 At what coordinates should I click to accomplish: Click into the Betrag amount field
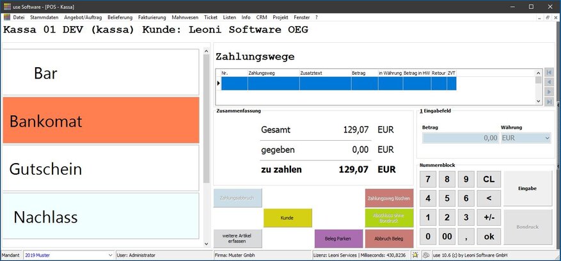click(460, 138)
